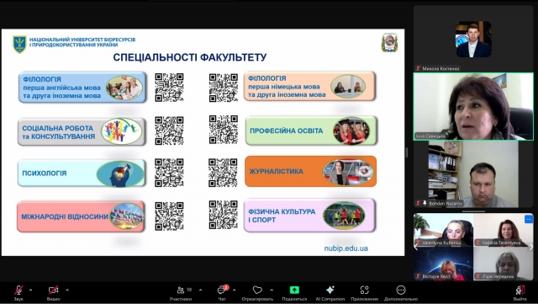Click muted mic icon beside Вікторія Хвіст
This screenshot has width=538, height=304.
click(x=419, y=276)
